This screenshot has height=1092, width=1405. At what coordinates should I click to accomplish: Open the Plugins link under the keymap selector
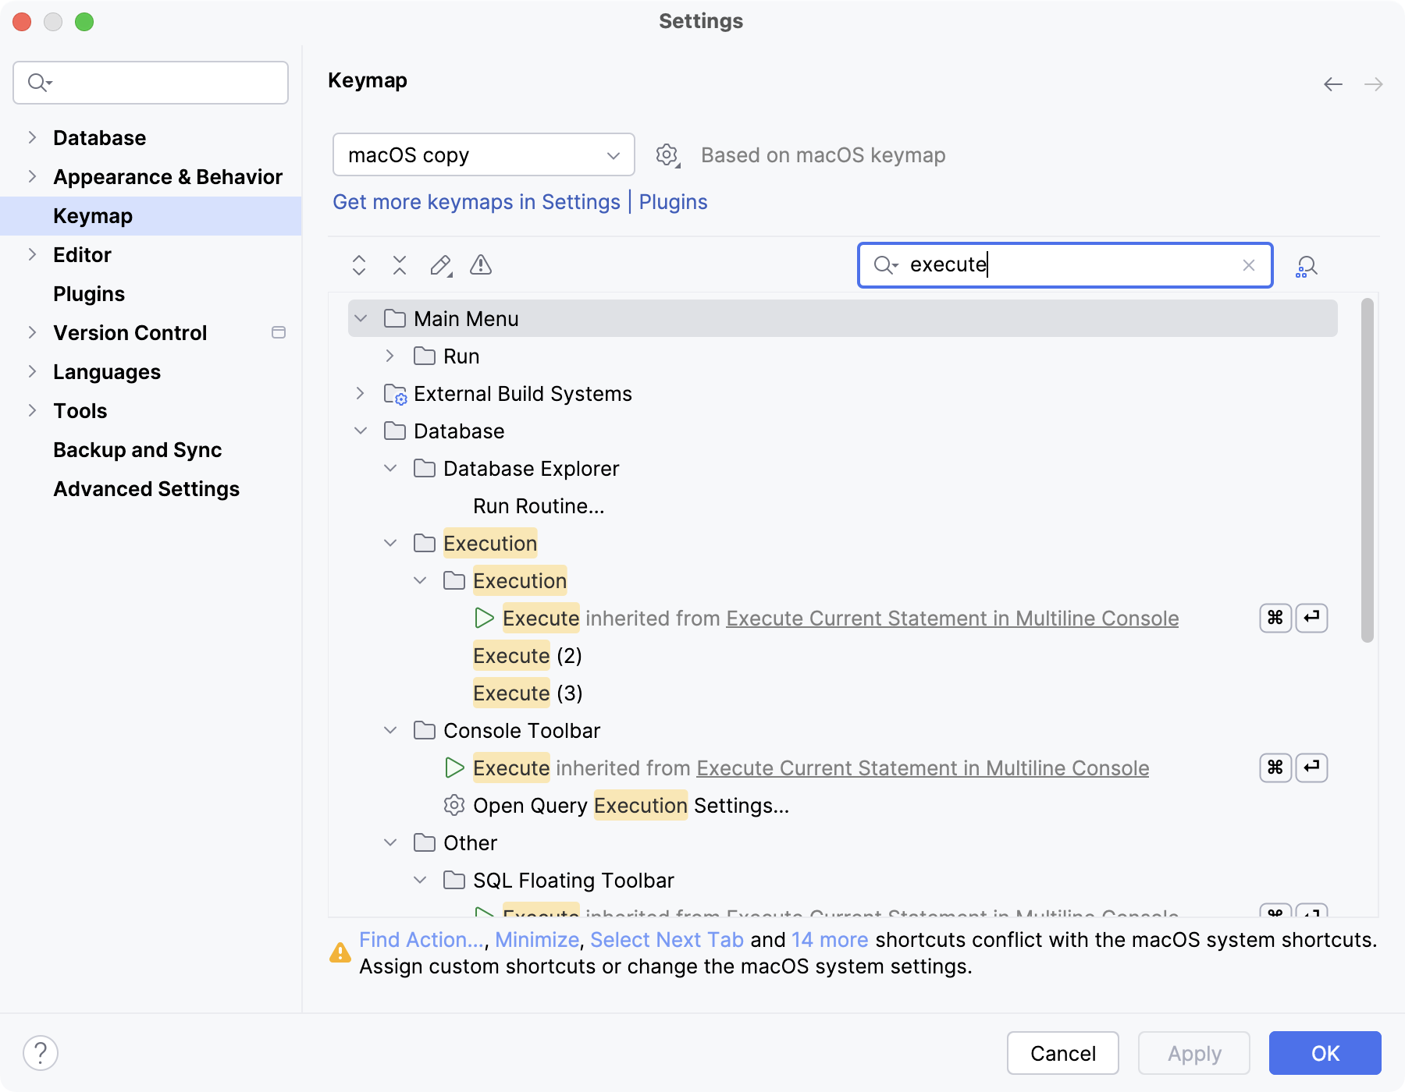click(x=673, y=202)
